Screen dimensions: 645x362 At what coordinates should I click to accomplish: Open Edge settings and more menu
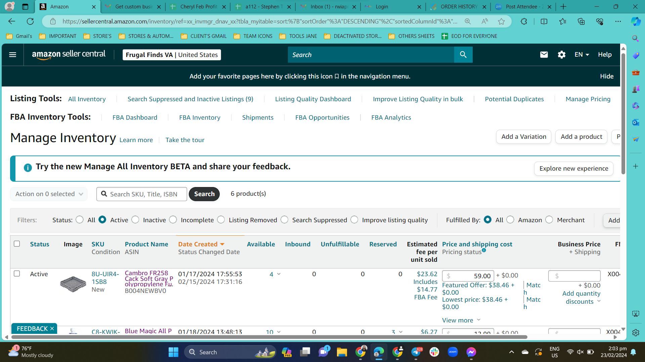618,21
